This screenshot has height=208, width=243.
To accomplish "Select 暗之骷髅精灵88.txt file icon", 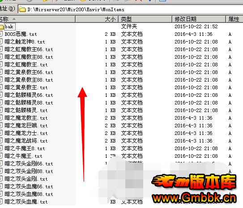I will point(1,103).
